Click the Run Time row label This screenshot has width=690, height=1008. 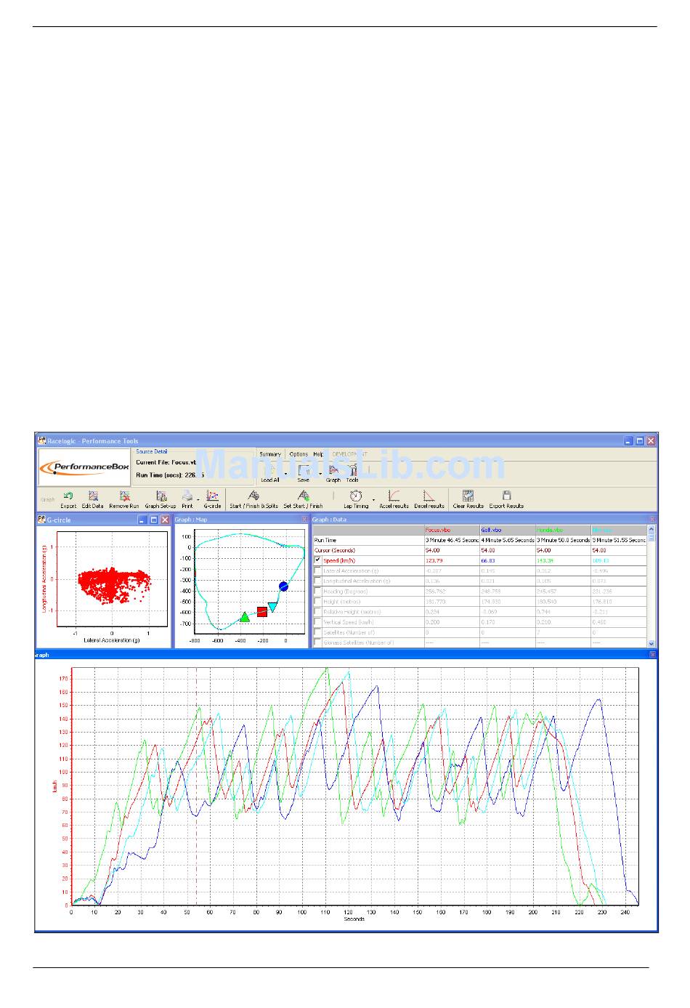coord(325,540)
